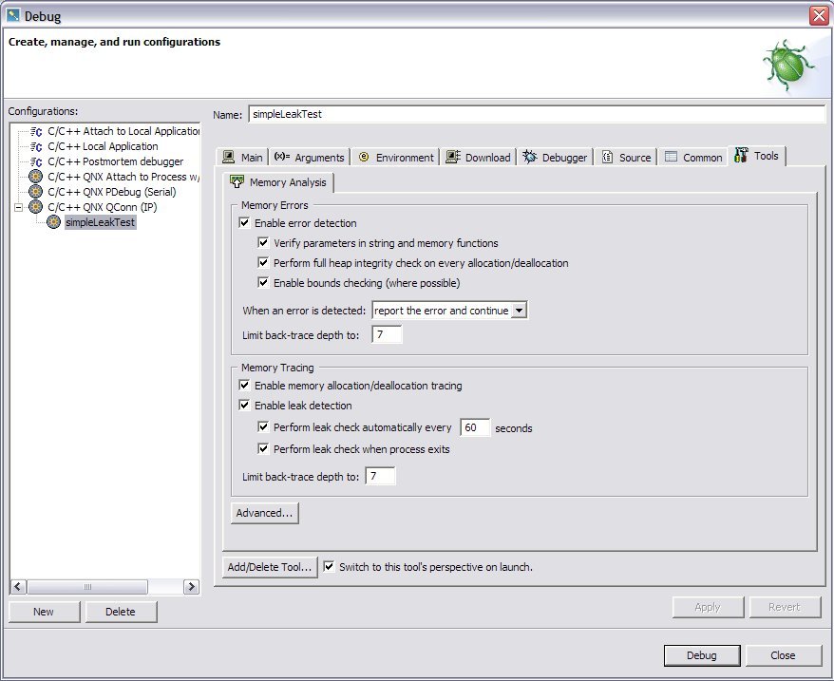
Task: Uncheck Perform leak check when process exits
Action: 264,449
